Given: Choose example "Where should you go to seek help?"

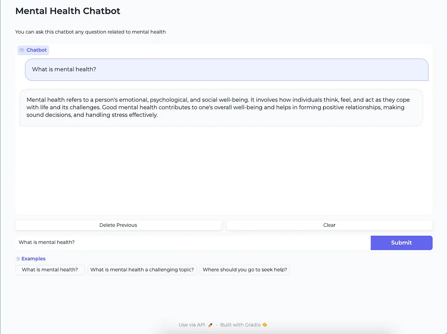Looking at the screenshot, I should (245, 270).
